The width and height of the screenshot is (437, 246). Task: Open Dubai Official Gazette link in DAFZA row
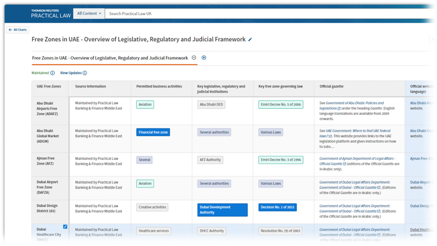pyautogui.click(x=355, y=185)
